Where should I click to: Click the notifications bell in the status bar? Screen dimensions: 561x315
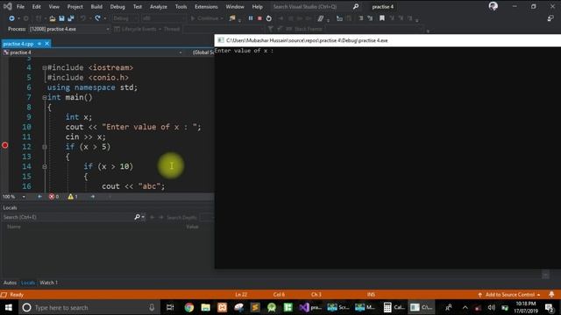(x=551, y=294)
